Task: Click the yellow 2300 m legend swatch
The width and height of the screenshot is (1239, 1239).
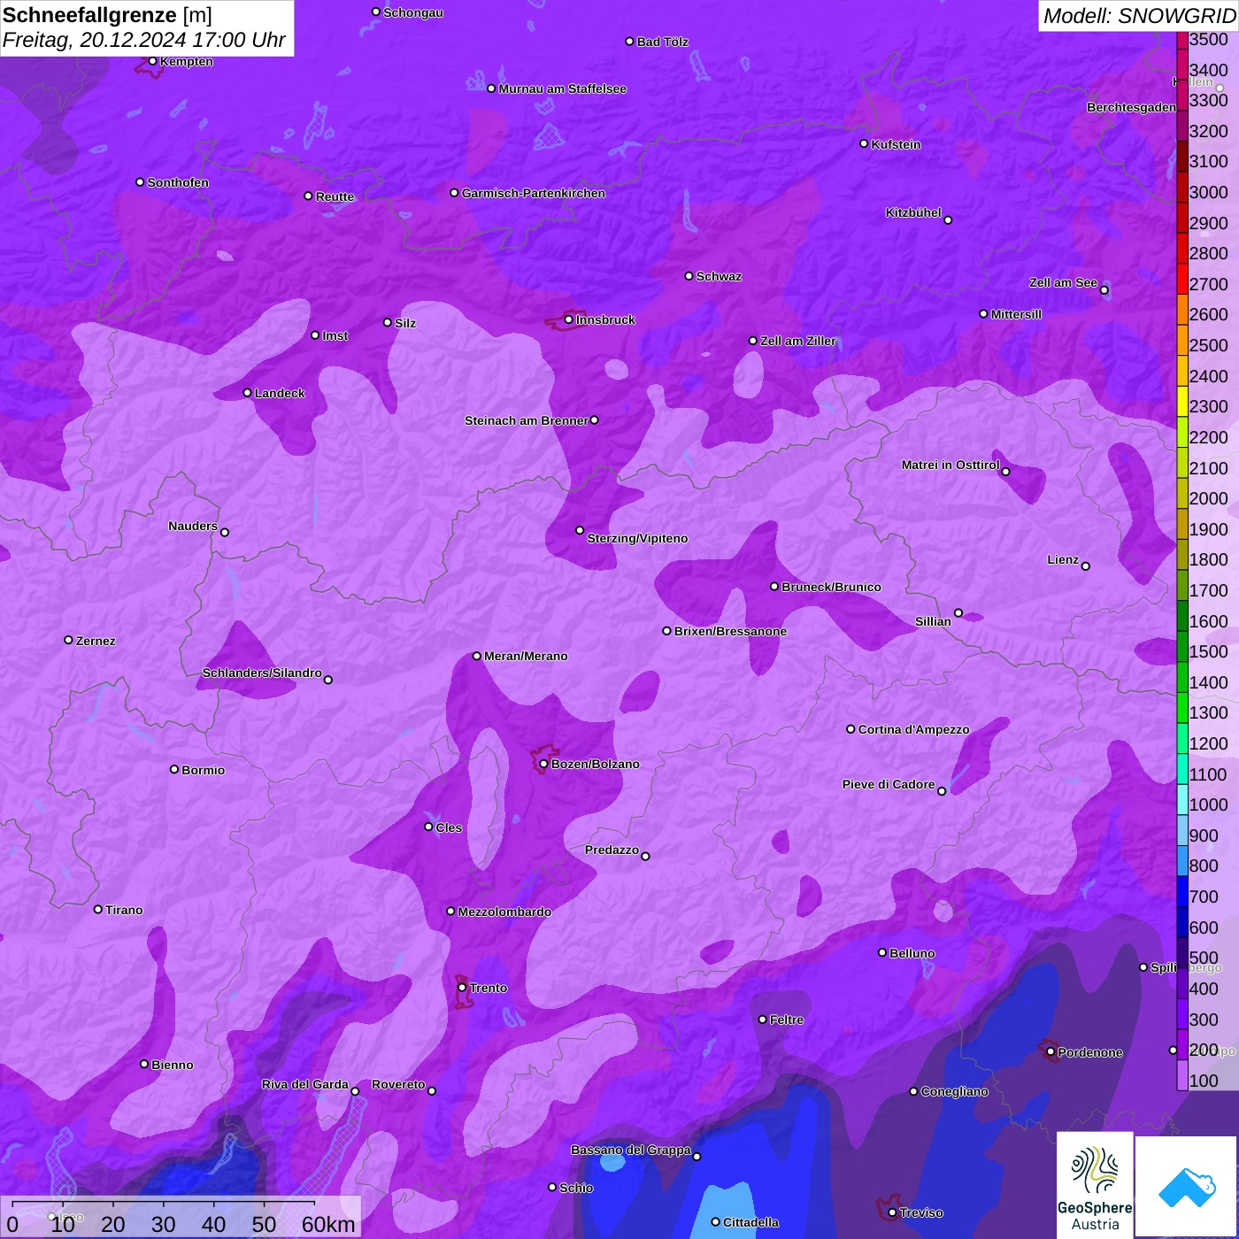Action: click(1182, 401)
